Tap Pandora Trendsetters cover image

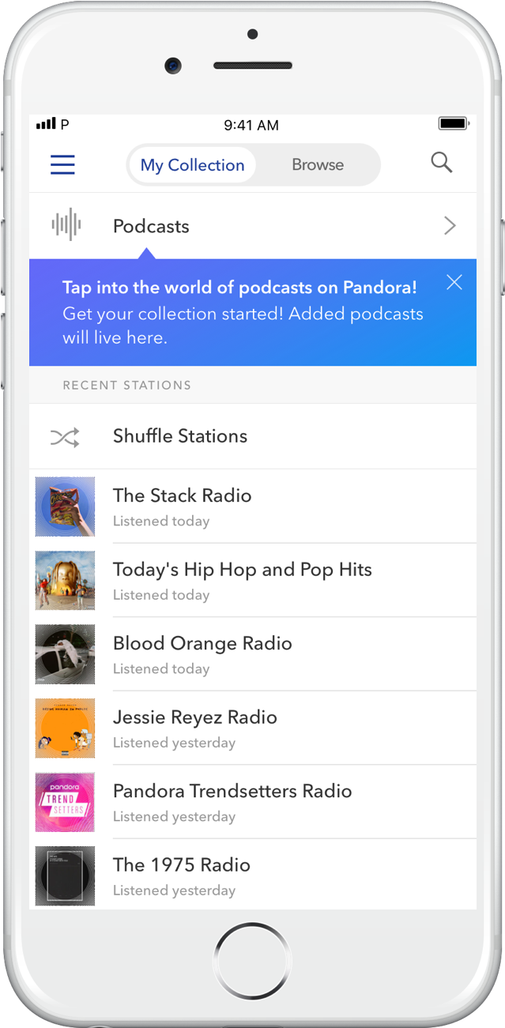(65, 802)
